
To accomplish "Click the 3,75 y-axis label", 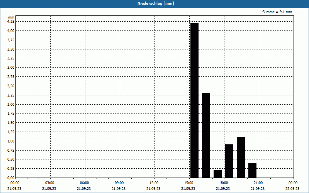I will [x=11, y=40].
